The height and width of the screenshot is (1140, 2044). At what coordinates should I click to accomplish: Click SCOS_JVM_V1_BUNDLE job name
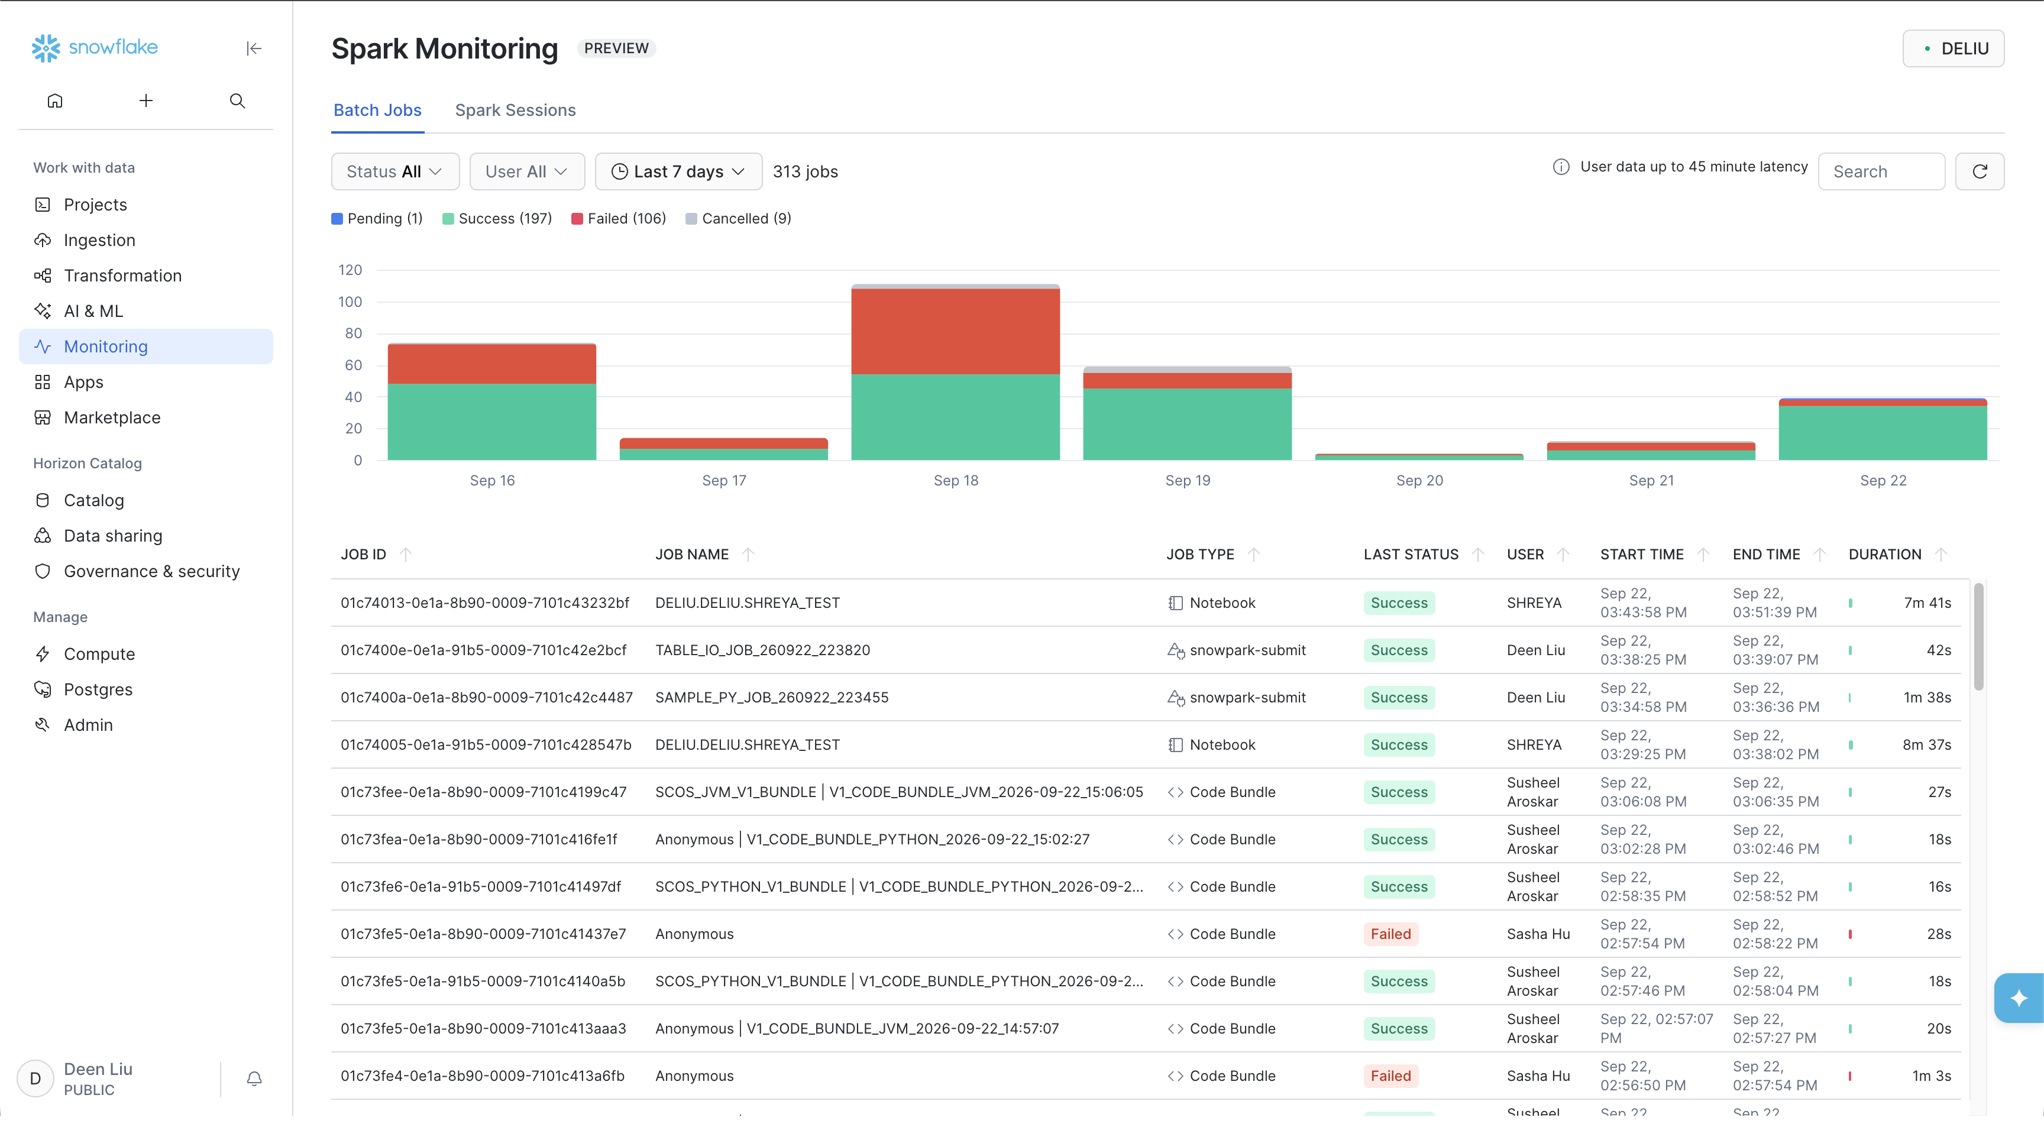click(899, 792)
